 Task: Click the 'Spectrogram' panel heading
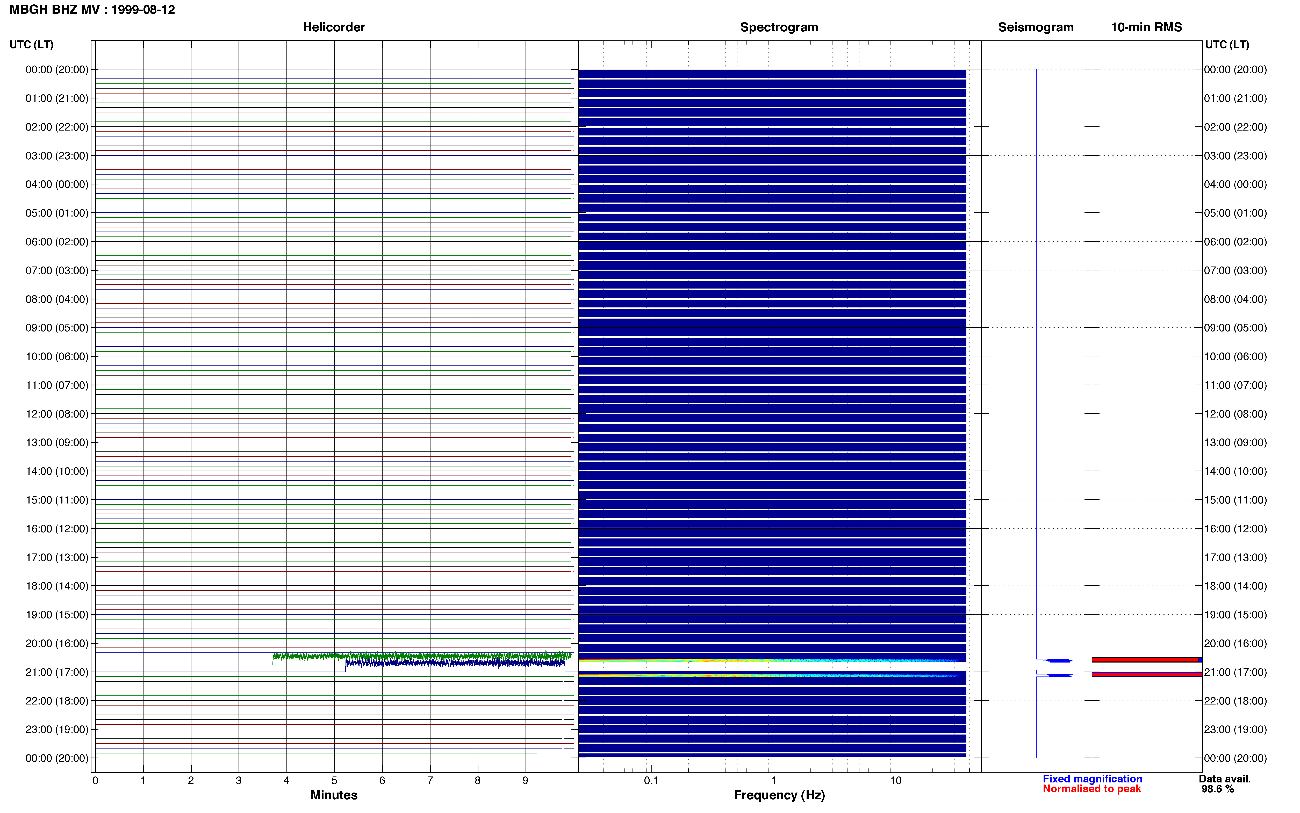779,27
